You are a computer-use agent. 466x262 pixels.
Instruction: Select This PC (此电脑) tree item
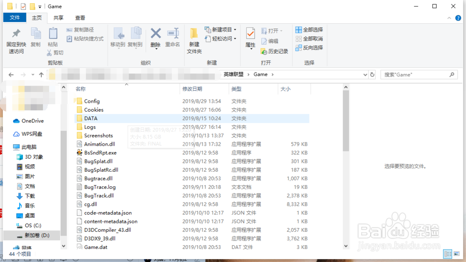[x=25, y=147]
